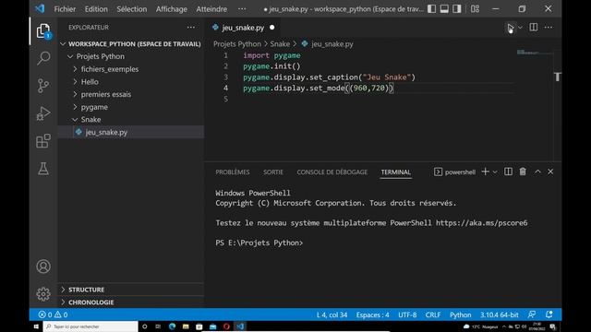
Task: Select the TERMINAL tab
Action: coord(396,172)
